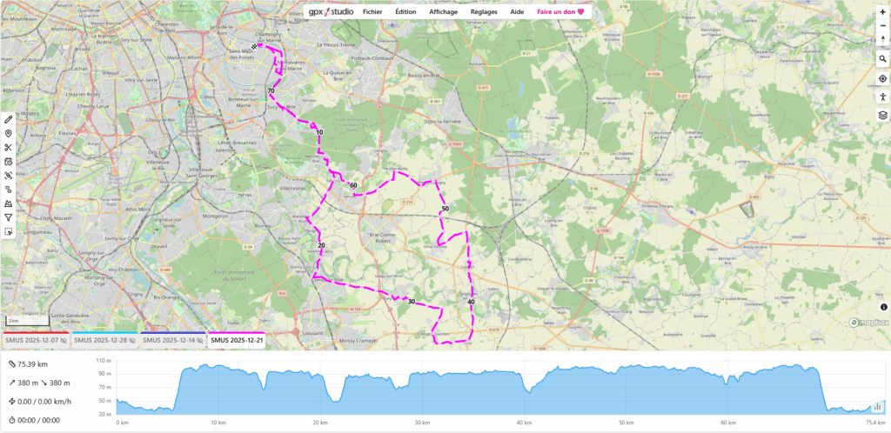This screenshot has width=891, height=433.
Task: Click the funnel filter tool
Action: tap(9, 217)
